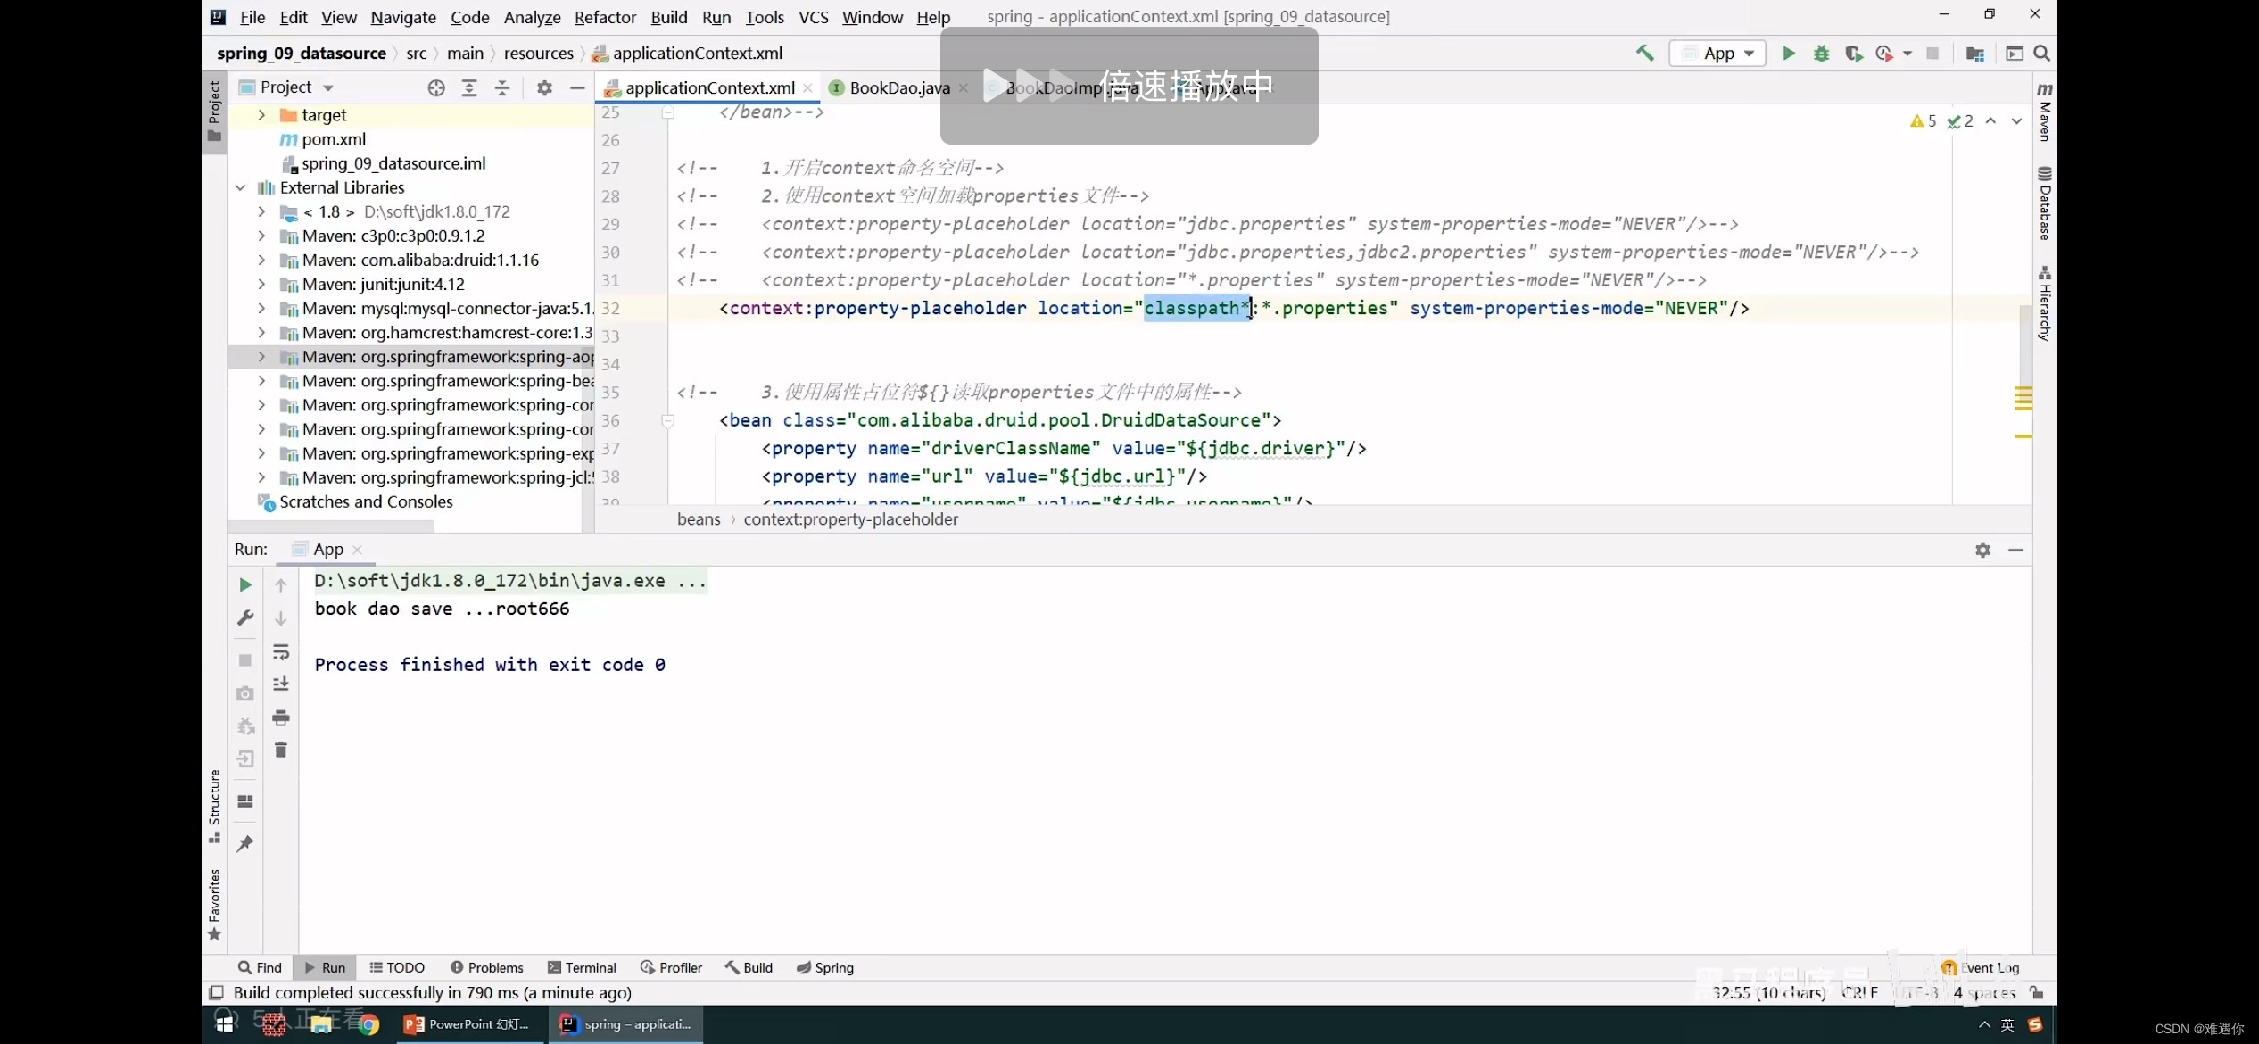Jump to next highlighted error arrow
Viewport: 2259px width, 1044px height.
coord(2016,121)
